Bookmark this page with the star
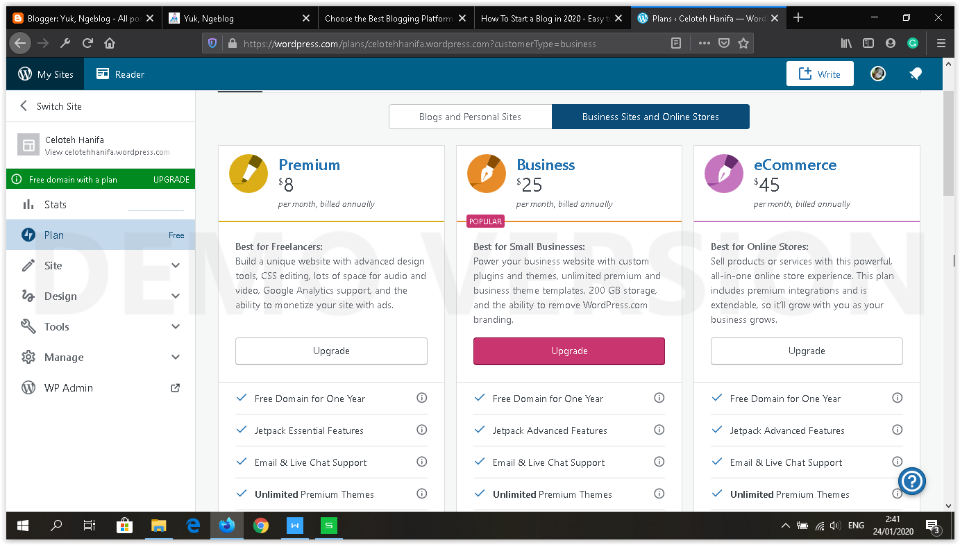 pos(743,43)
